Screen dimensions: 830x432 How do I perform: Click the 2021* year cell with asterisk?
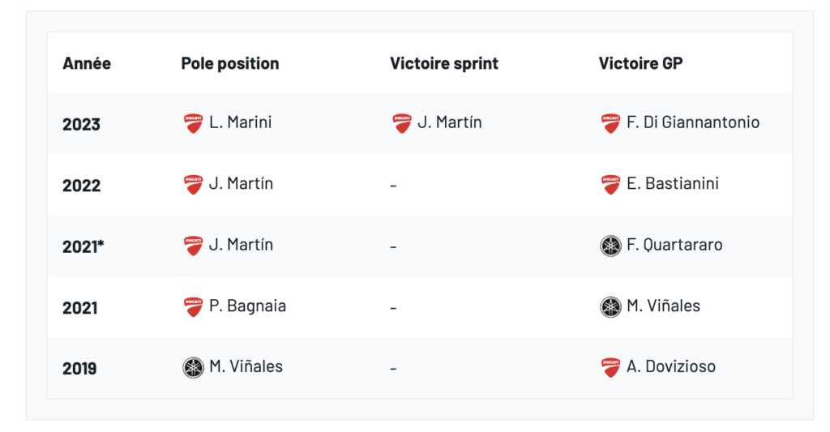[x=83, y=246]
